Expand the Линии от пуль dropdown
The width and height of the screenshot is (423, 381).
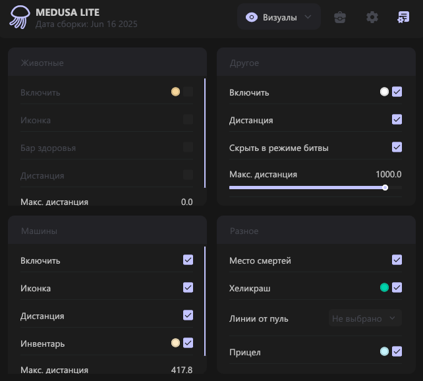click(x=365, y=318)
